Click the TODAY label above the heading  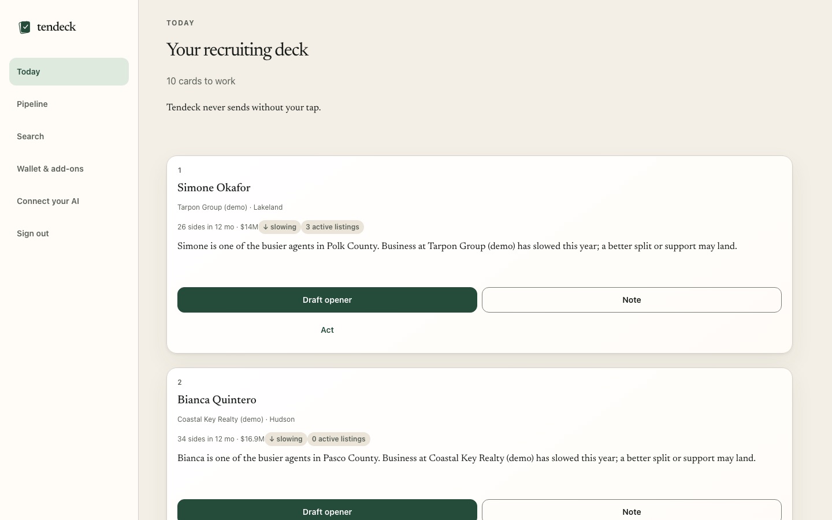[180, 23]
